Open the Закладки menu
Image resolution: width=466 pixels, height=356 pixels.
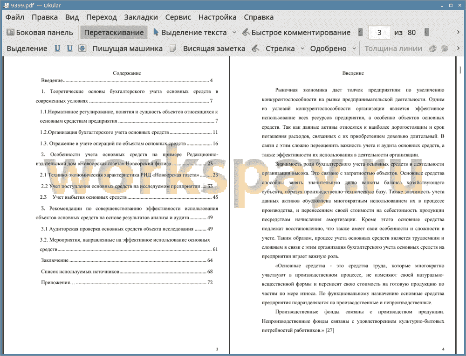[x=141, y=17]
